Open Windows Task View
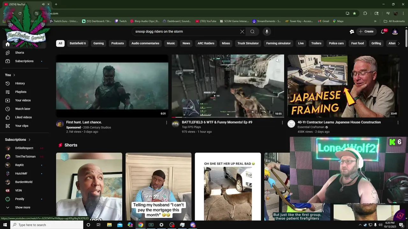Viewport: 408px width, 229px height. click(98, 225)
